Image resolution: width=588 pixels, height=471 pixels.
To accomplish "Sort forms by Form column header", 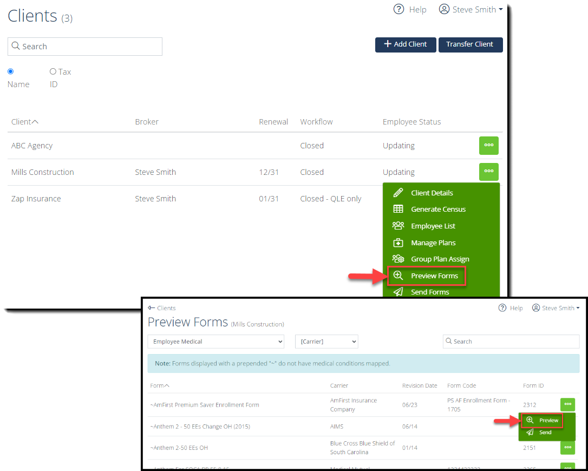I will tap(160, 385).
